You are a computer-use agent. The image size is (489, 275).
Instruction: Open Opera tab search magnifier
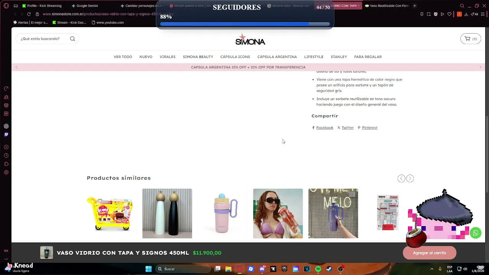pos(462,6)
